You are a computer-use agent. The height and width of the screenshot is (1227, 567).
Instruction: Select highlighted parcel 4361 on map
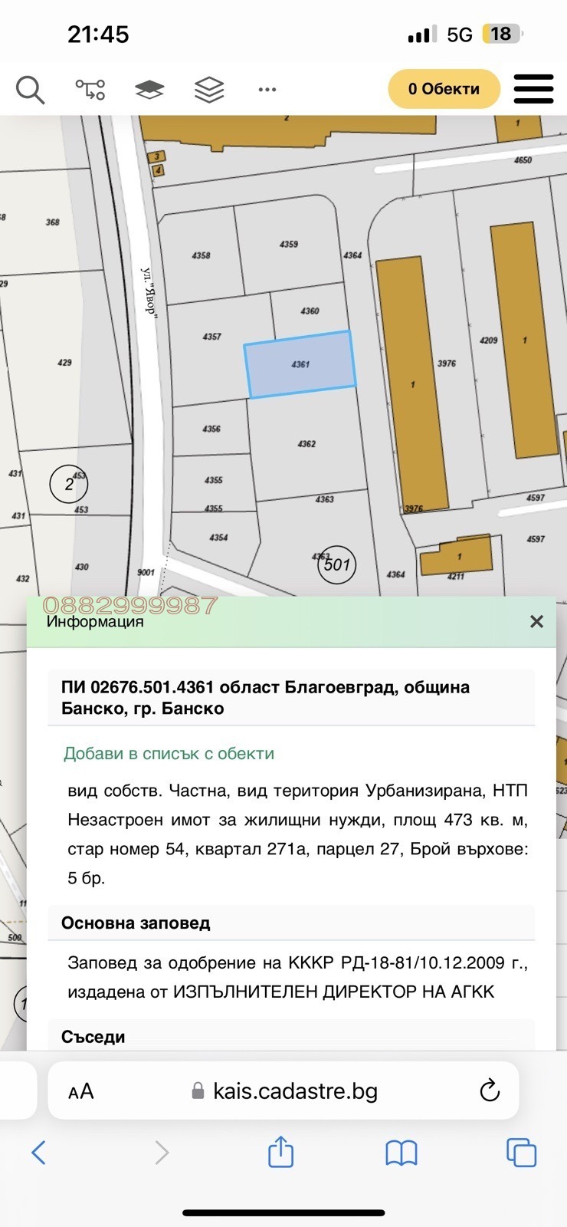click(x=300, y=365)
